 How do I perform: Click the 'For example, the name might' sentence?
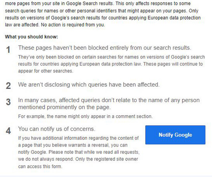85,117
